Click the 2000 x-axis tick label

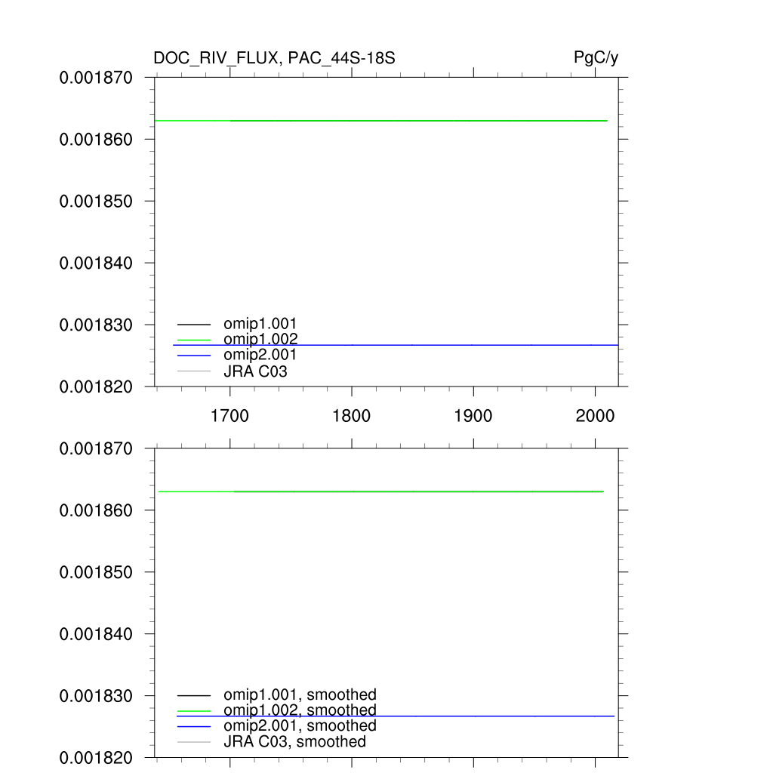point(595,416)
